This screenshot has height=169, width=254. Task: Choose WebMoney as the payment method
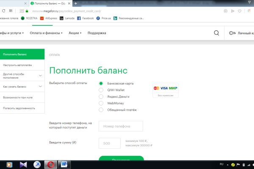tap(101, 103)
